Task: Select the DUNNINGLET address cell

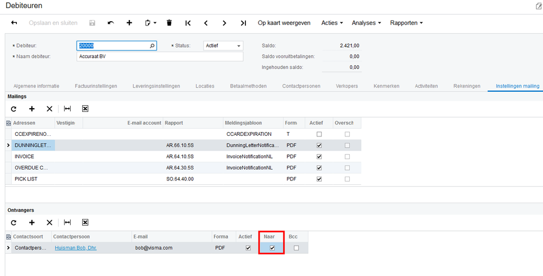Action: click(x=33, y=145)
